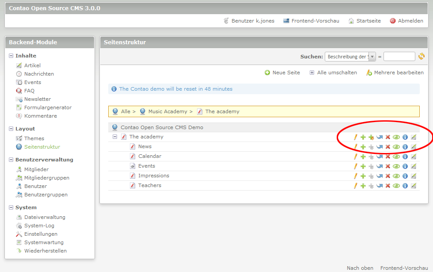Edit The academy page with pencil icon
The height and width of the screenshot is (272, 433).
click(355, 137)
